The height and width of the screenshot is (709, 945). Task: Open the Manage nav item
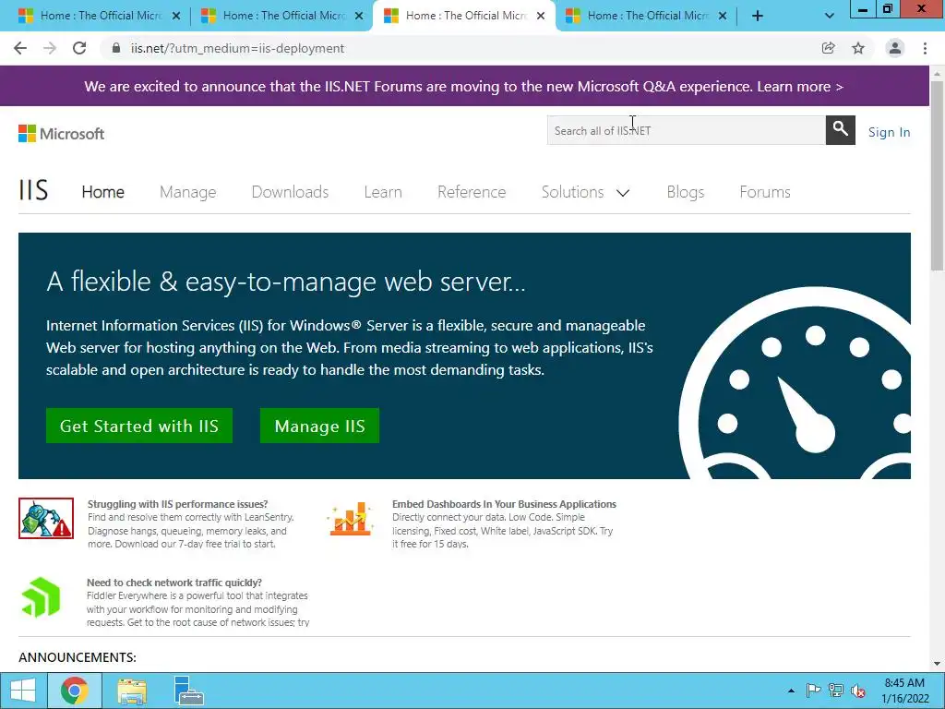[188, 192]
